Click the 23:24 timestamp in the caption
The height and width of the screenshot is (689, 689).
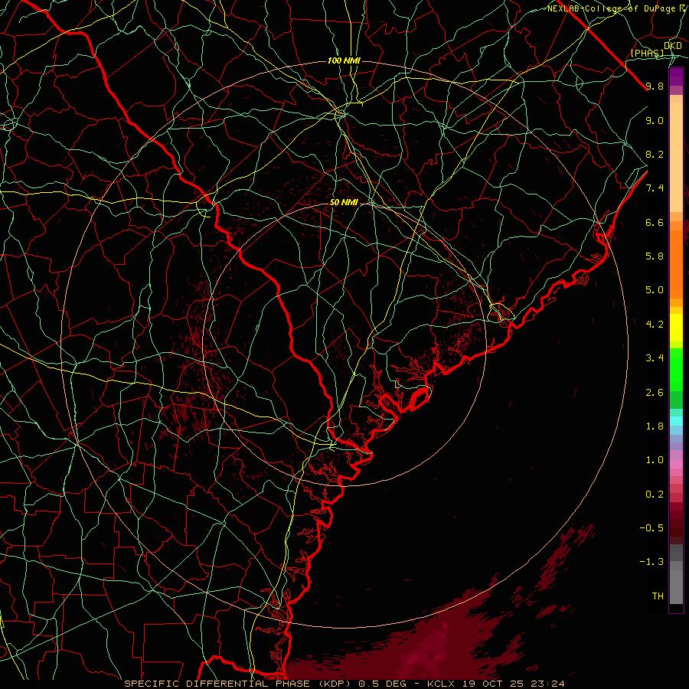[549, 684]
